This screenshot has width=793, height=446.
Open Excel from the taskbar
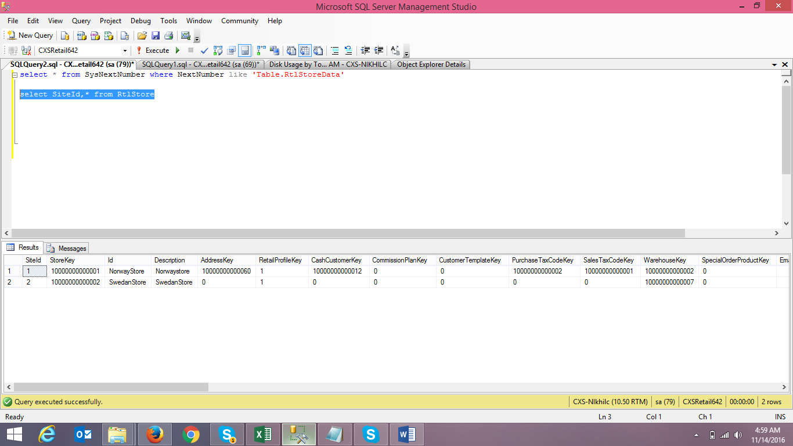(262, 434)
